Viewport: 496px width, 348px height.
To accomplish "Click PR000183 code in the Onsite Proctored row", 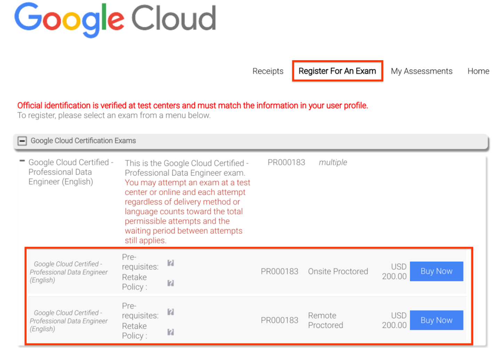I will [x=279, y=271].
